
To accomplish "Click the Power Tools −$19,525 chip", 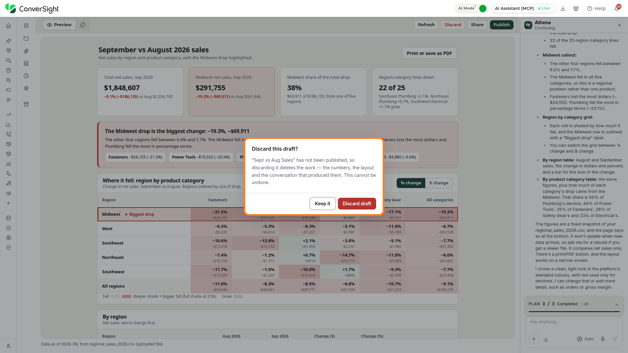I will [201, 157].
